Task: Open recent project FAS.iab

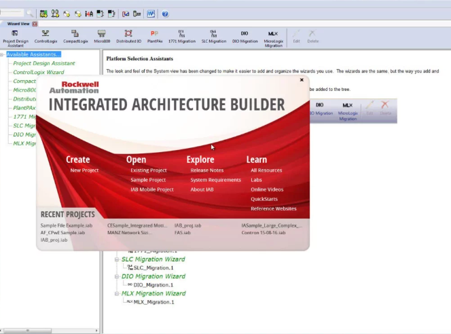Action: pyautogui.click(x=182, y=232)
